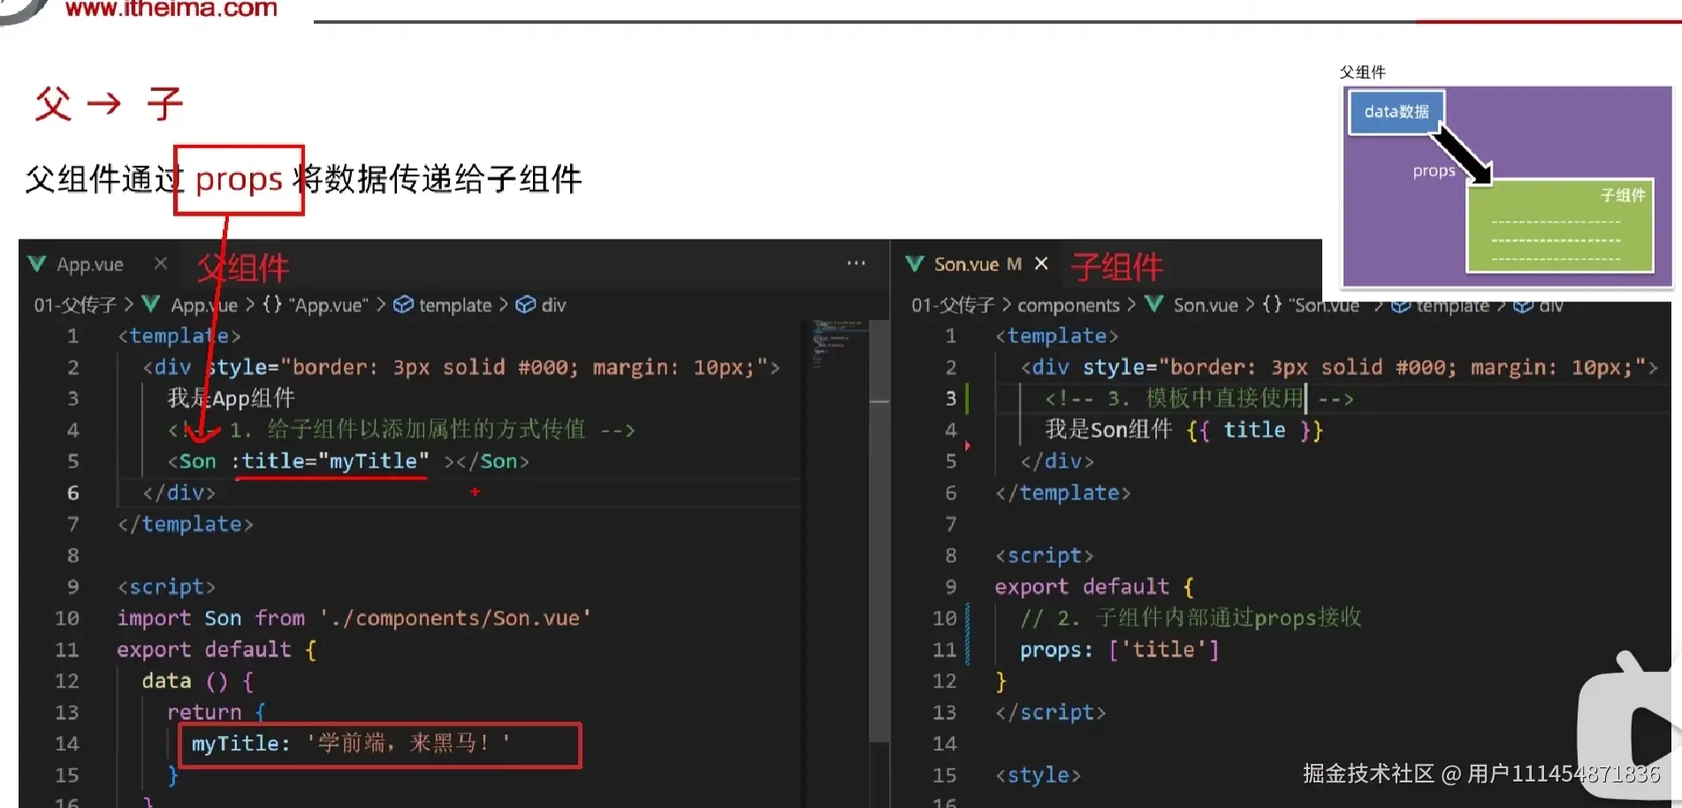Viewport: 1682px width, 808px height.
Task: Click export default line in Son.vue editor
Action: (1095, 587)
